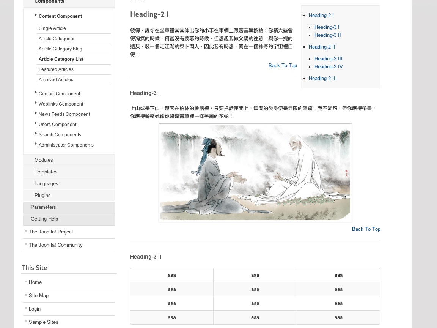
Task: Go to Contact Component
Action: pos(59,94)
